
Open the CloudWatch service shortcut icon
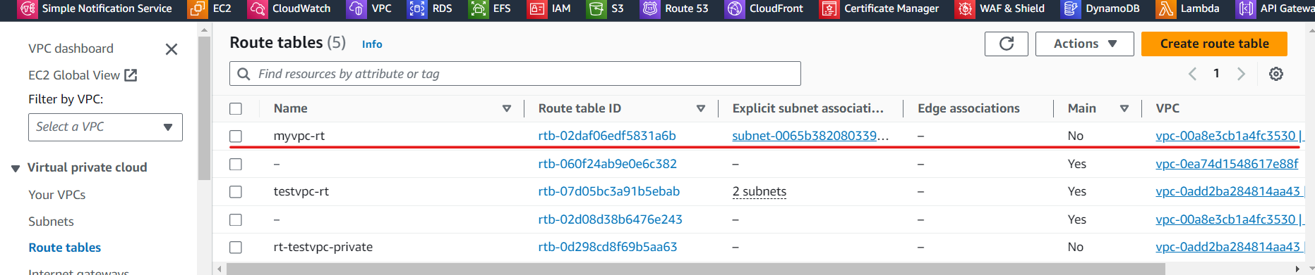click(258, 8)
